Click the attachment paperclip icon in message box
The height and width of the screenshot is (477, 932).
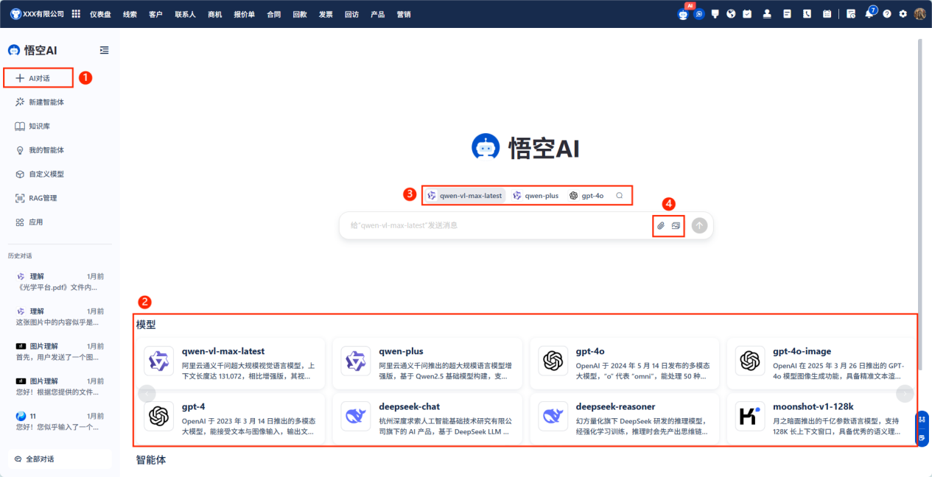661,225
